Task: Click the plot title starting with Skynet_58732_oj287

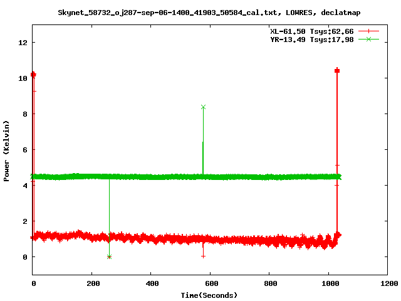Action: point(209,13)
